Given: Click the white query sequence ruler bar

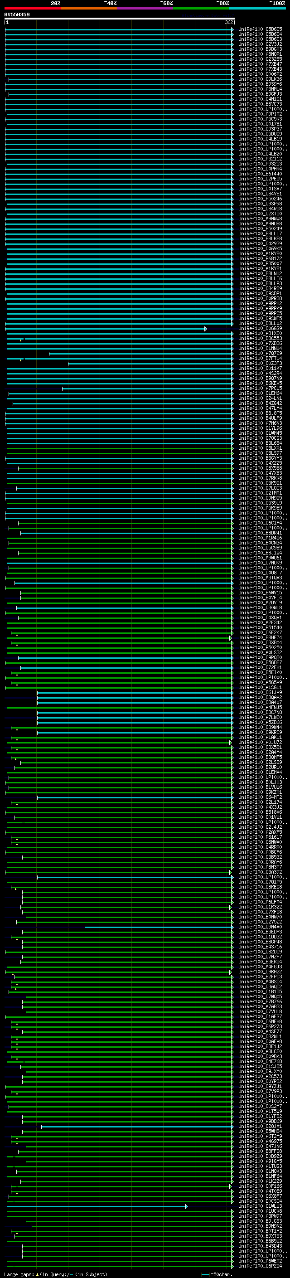Looking at the screenshot, I should pos(119,19).
